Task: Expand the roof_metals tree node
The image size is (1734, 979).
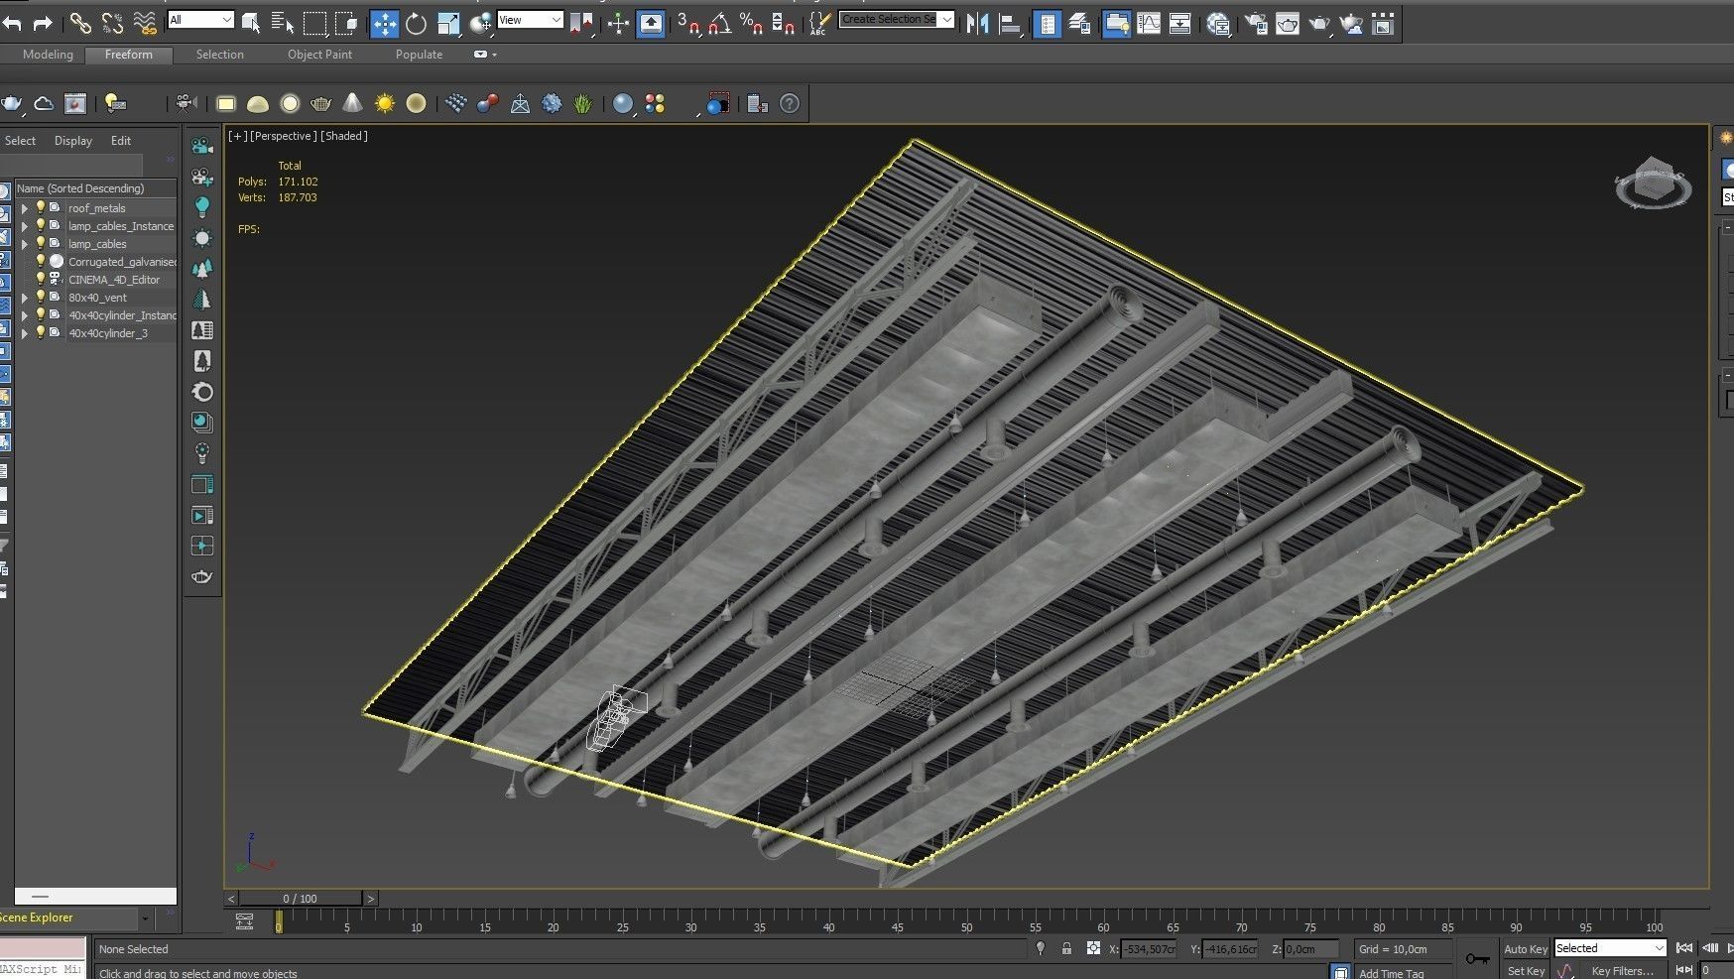Action: coord(25,208)
